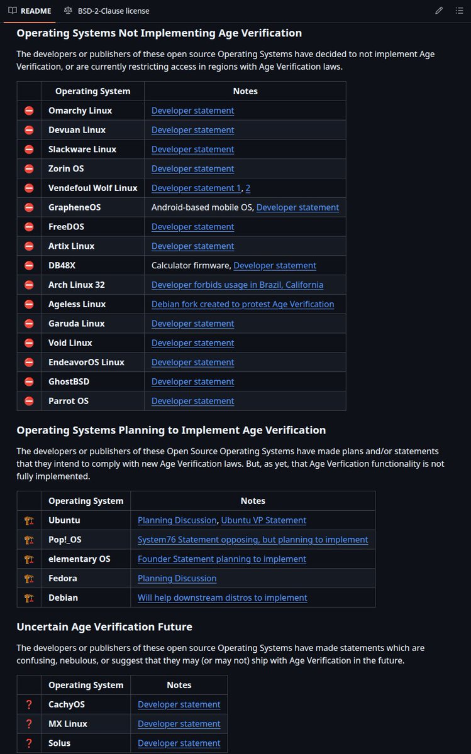This screenshot has height=754, width=471.
Task: Click the no-entry icon beside GhostBSD
Action: click(29, 382)
